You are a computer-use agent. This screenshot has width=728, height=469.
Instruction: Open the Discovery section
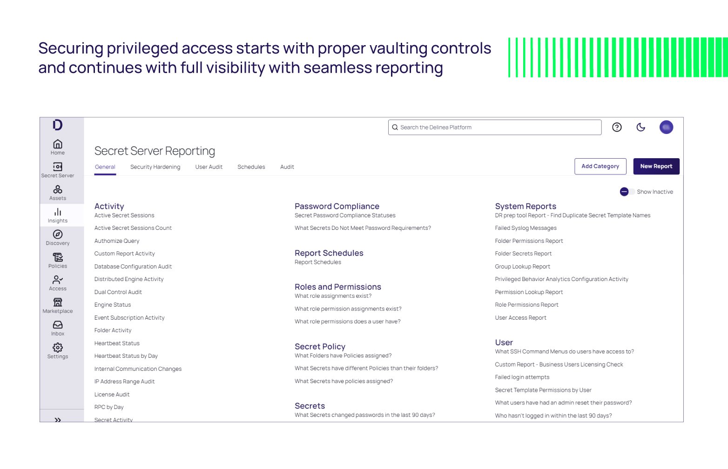click(x=57, y=237)
